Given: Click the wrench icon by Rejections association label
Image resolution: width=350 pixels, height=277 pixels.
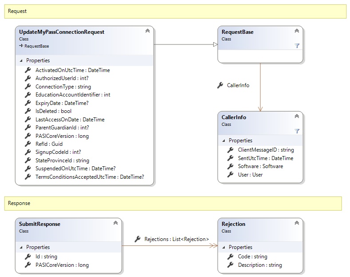Looking at the screenshot, I should coord(138,239).
